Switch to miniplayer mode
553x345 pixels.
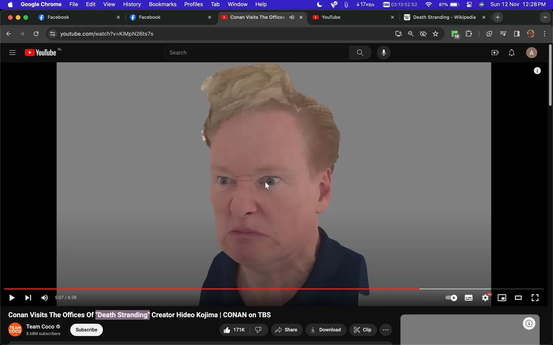pos(502,298)
